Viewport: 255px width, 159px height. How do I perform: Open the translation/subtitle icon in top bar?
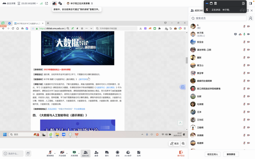pyautogui.click(x=60, y=4)
